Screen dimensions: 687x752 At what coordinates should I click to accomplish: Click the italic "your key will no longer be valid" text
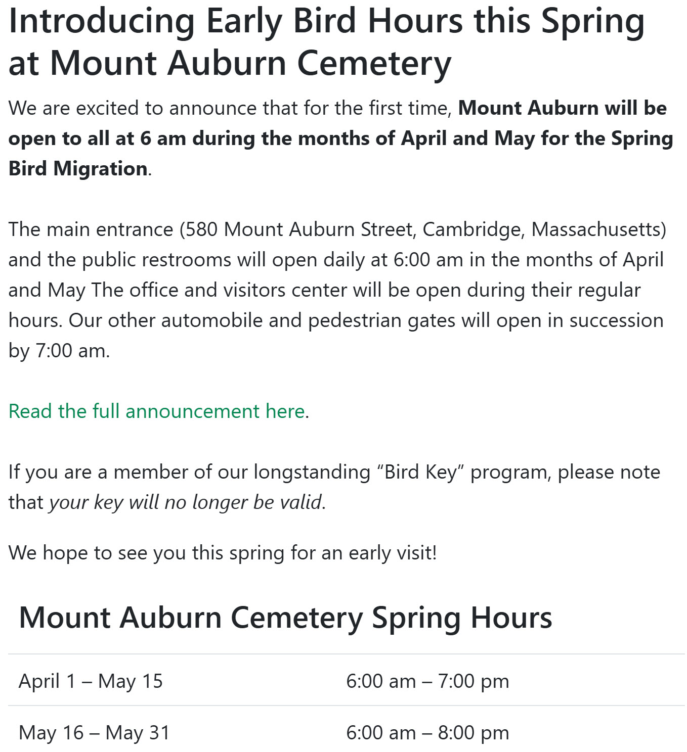(186, 502)
